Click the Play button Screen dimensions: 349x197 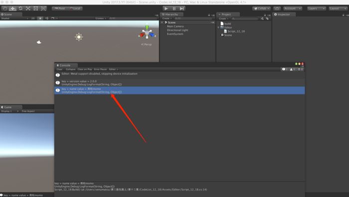click(166, 8)
